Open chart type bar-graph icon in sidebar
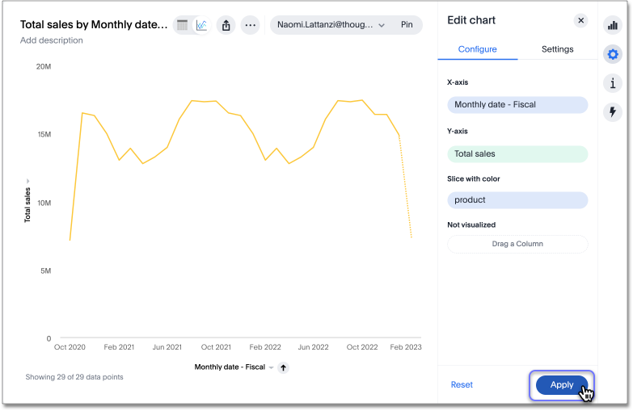The width and height of the screenshot is (633, 411). click(613, 25)
